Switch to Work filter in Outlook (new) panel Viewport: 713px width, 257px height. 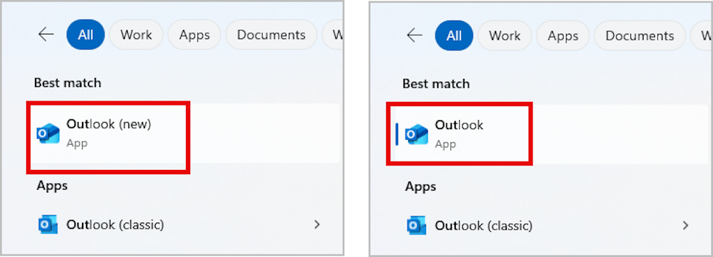point(136,34)
